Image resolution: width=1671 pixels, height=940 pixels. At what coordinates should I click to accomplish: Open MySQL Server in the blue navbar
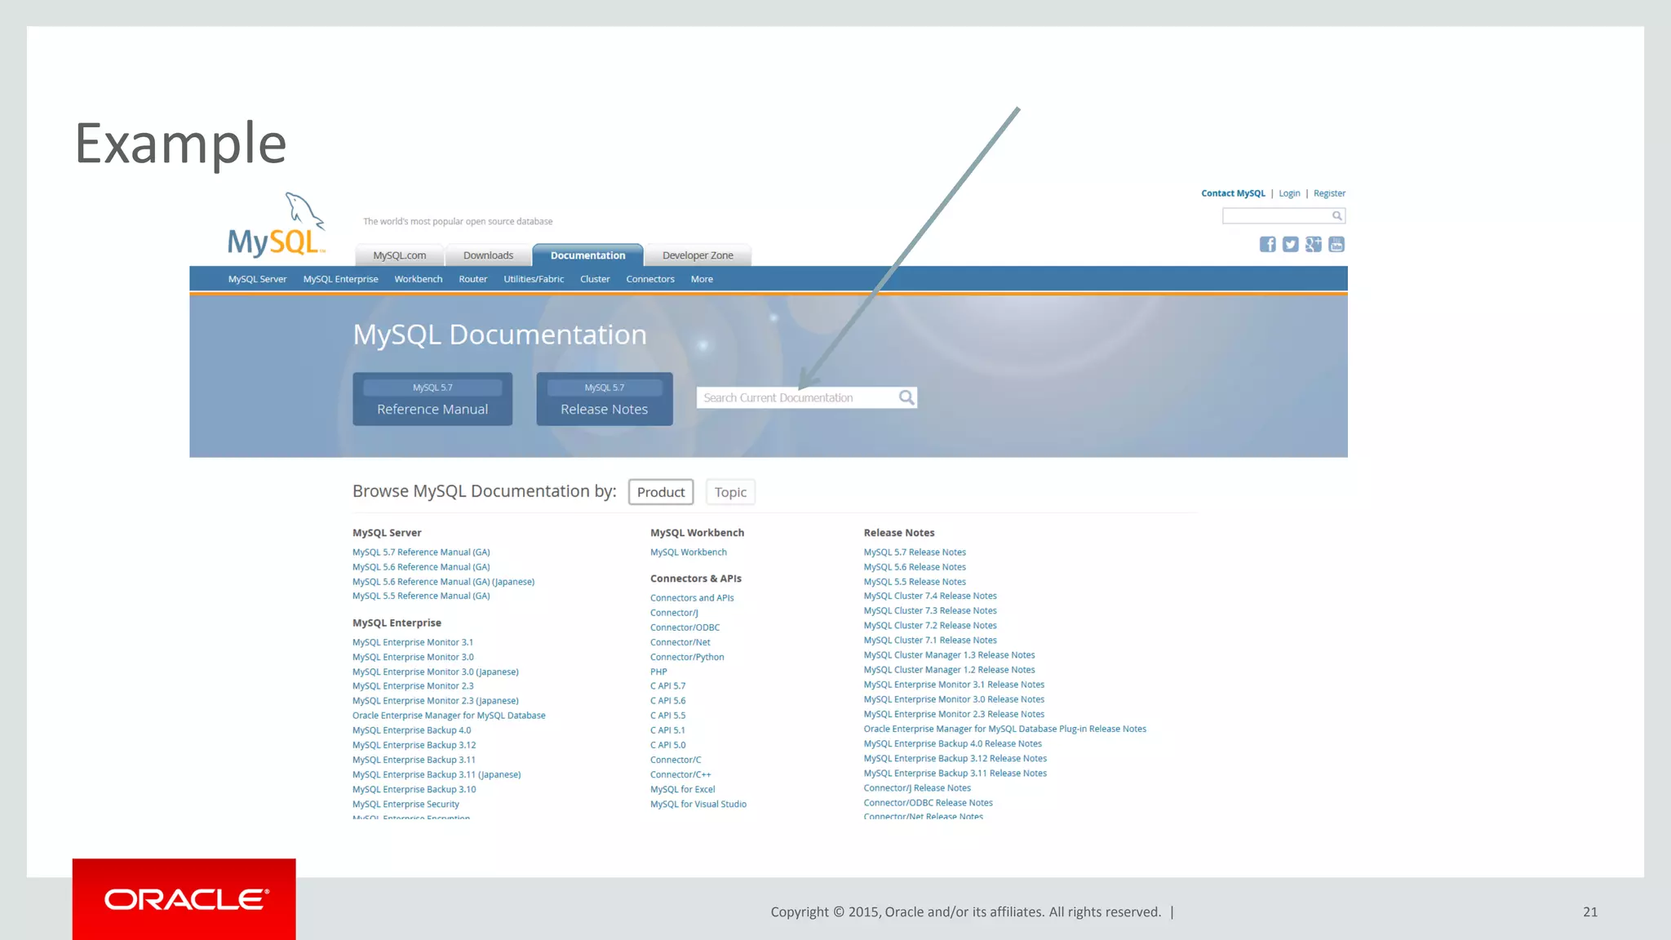[257, 279]
